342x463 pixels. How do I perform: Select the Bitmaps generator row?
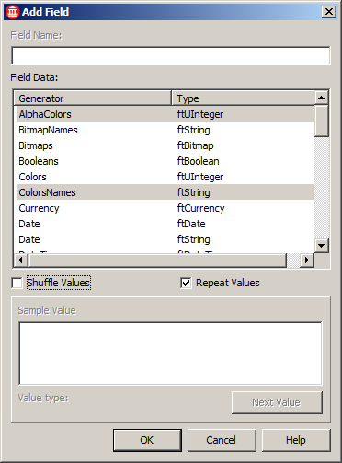[x=165, y=145]
